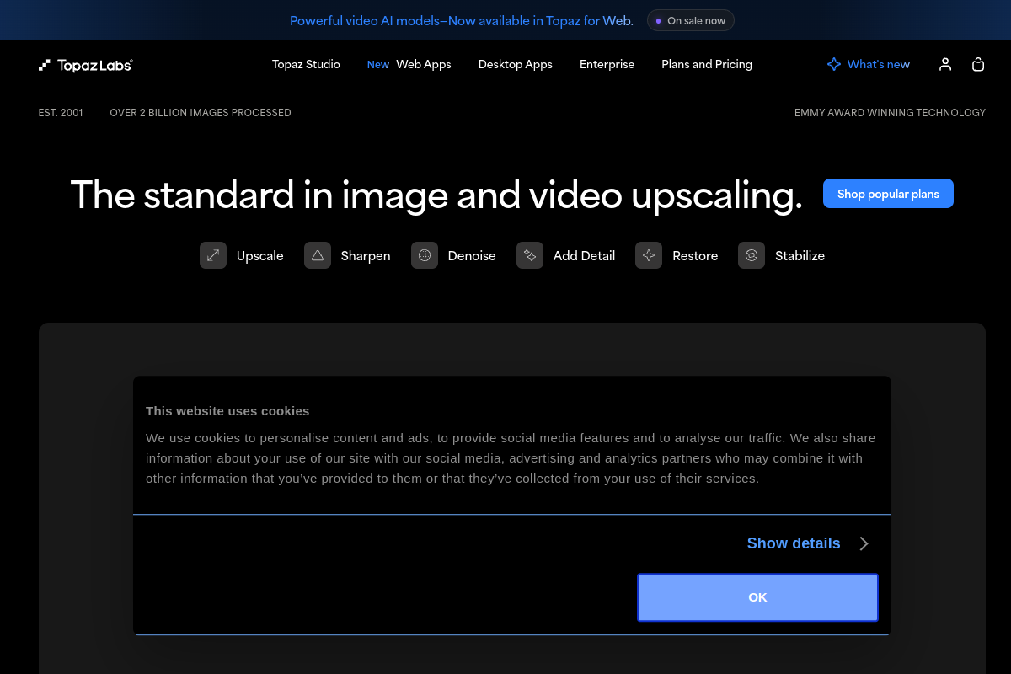Open the Desktop Apps menu
This screenshot has height=674, width=1011.
point(516,64)
